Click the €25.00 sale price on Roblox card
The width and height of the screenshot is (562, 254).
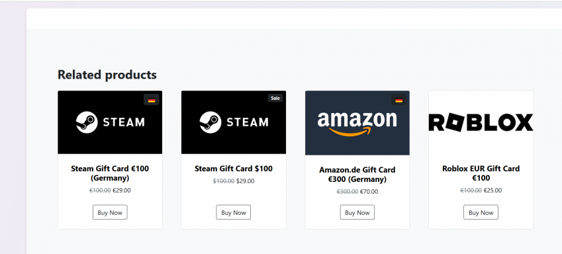492,190
